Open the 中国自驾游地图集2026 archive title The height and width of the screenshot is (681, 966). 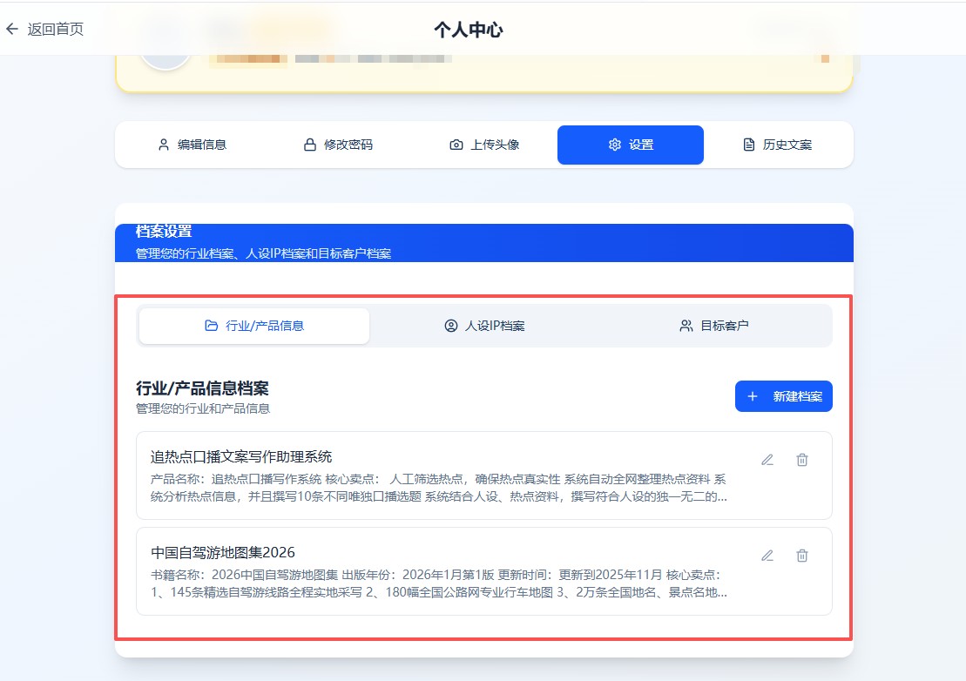click(223, 552)
